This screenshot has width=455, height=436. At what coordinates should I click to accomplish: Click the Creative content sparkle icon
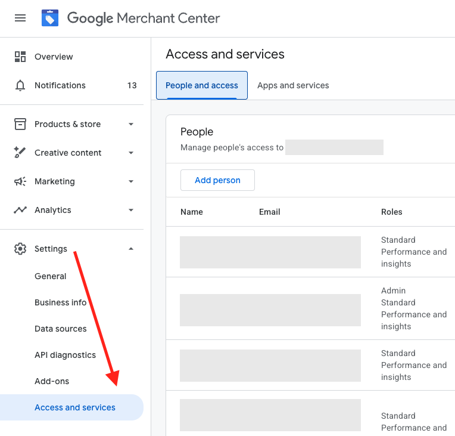coord(20,153)
